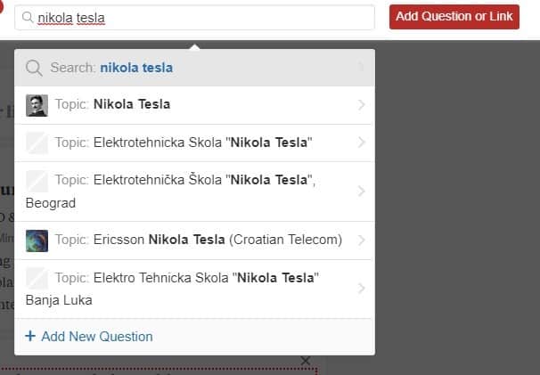
Task: Click the large magnifier icon beside Search
Action: (x=34, y=68)
